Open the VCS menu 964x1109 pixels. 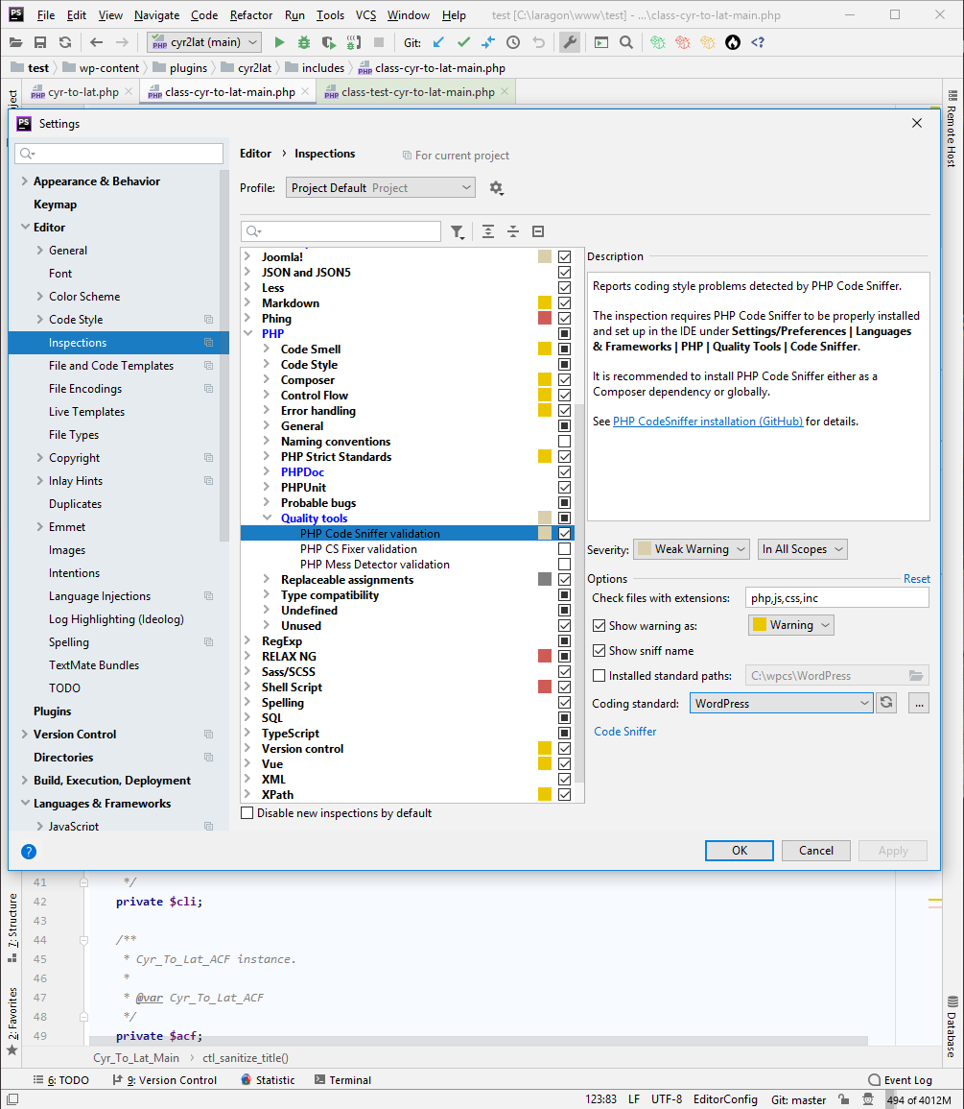coord(366,14)
